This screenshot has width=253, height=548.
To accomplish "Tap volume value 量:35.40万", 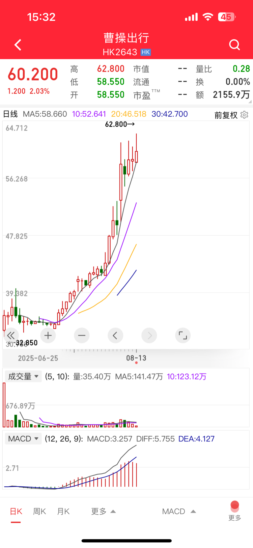I will tap(92, 376).
